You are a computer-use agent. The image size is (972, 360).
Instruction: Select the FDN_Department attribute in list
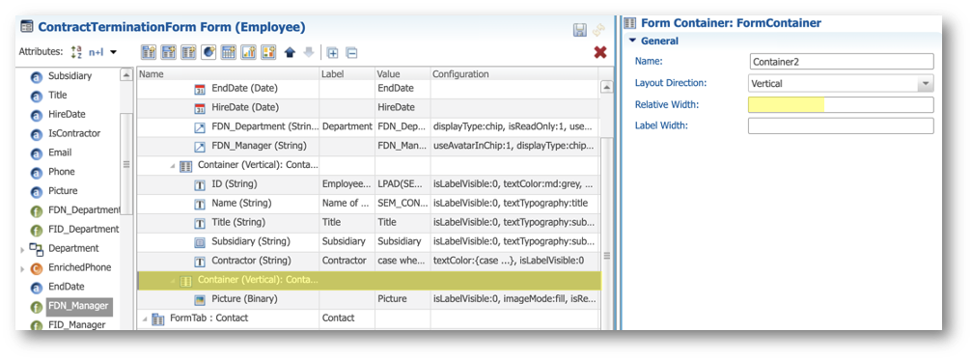[84, 210]
